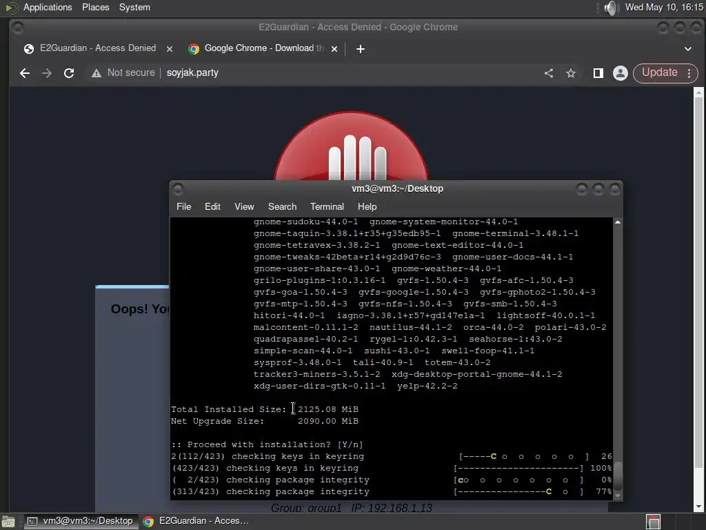Click the terminal window title vm3@vm3:~/Desktop

(x=397, y=188)
